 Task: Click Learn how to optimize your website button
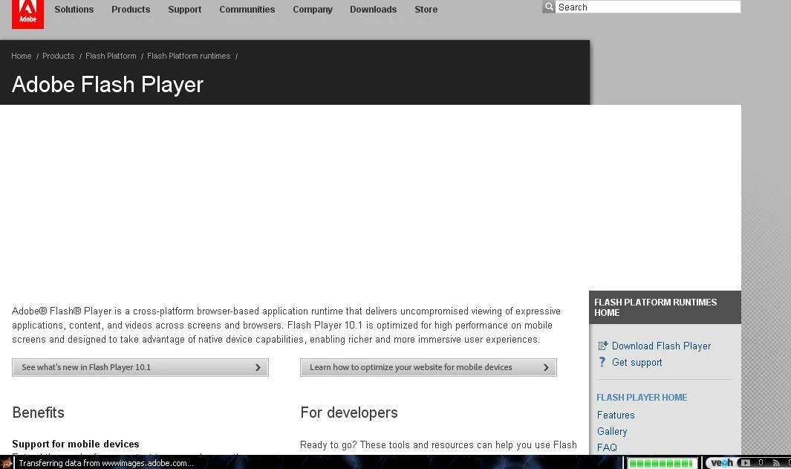coord(429,367)
